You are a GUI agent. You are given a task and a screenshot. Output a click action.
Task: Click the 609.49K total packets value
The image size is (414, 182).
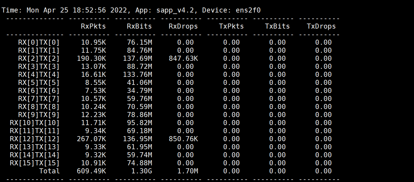pos(91,171)
